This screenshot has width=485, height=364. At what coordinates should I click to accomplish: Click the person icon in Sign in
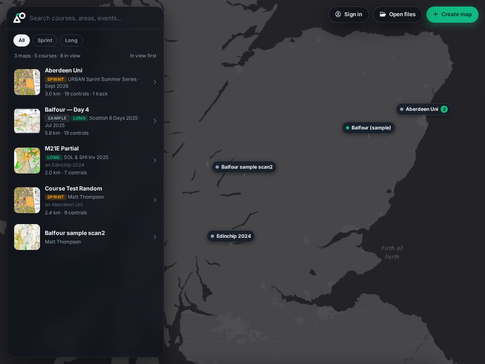[x=338, y=14]
